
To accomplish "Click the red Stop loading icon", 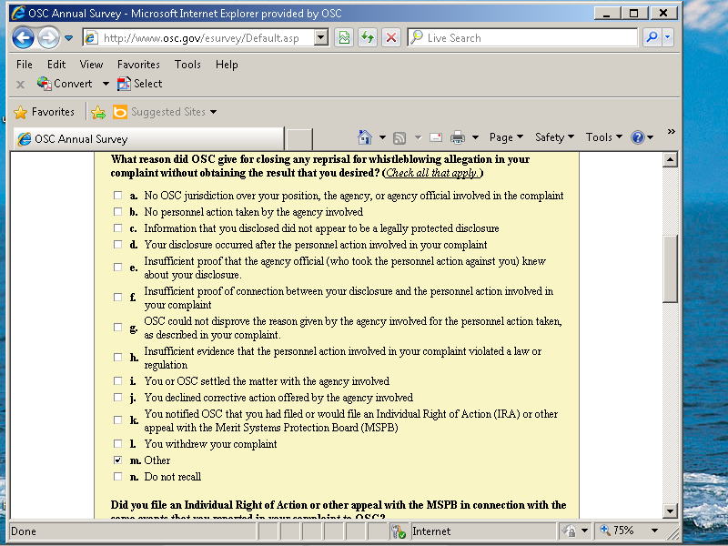I will click(390, 38).
